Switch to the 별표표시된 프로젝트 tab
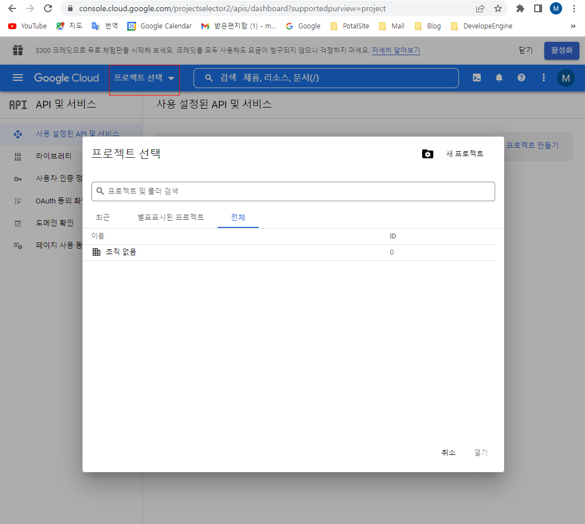This screenshot has width=585, height=524. click(171, 217)
